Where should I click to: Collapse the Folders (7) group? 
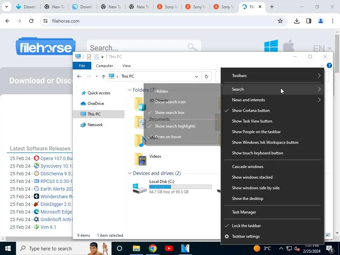[x=129, y=90]
